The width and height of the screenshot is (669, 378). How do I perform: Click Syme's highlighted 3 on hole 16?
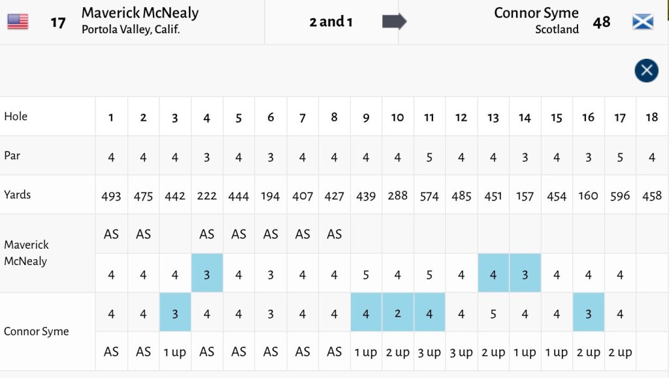coord(588,314)
